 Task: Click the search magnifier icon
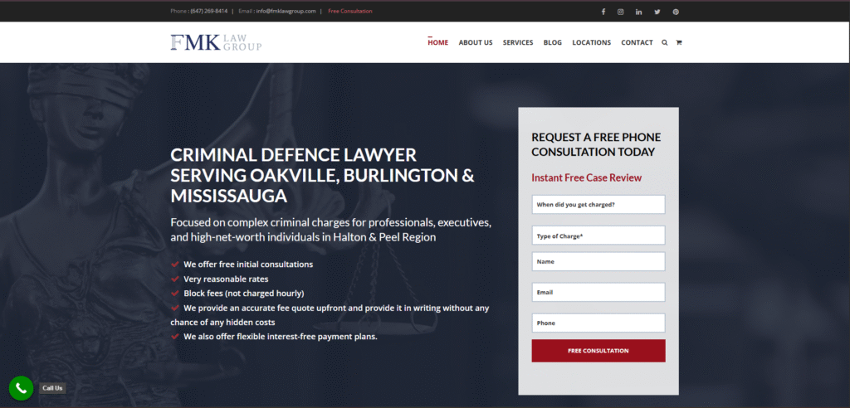click(x=664, y=42)
